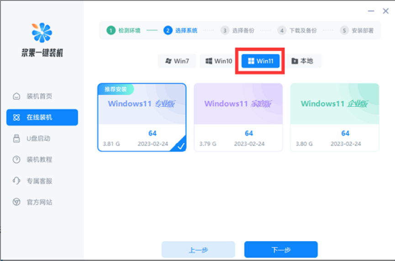Contact 专属客服 headset icon
This screenshot has height=261, width=395.
[16, 181]
